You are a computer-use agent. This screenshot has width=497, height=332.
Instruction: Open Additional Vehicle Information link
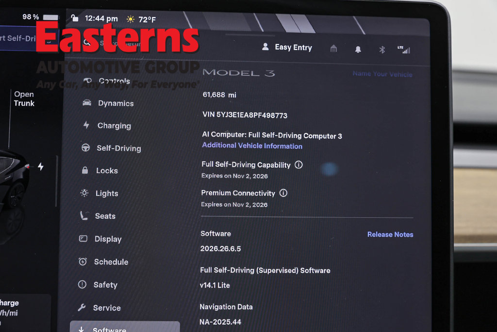point(252,146)
